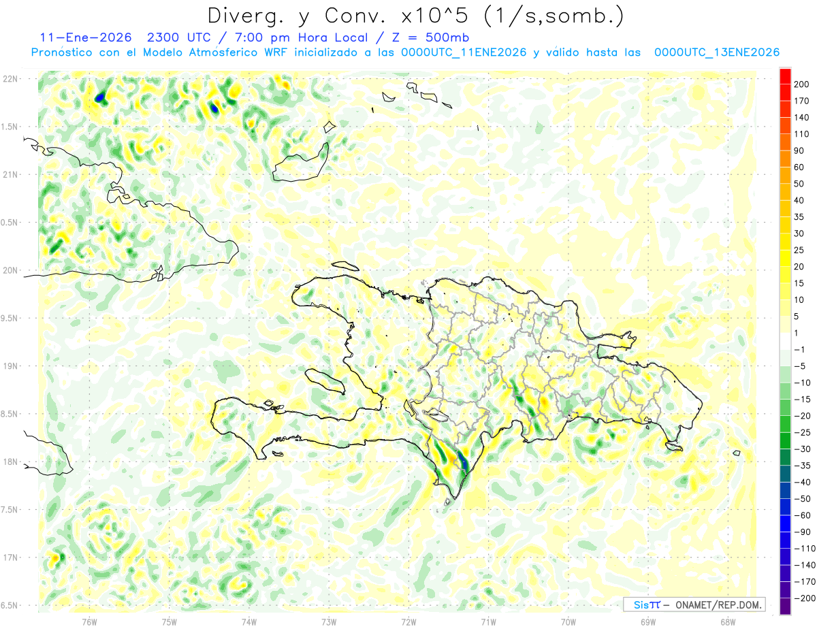817x631 pixels.
Task: Click the '68W' longitude axis label
Action: tap(728, 621)
